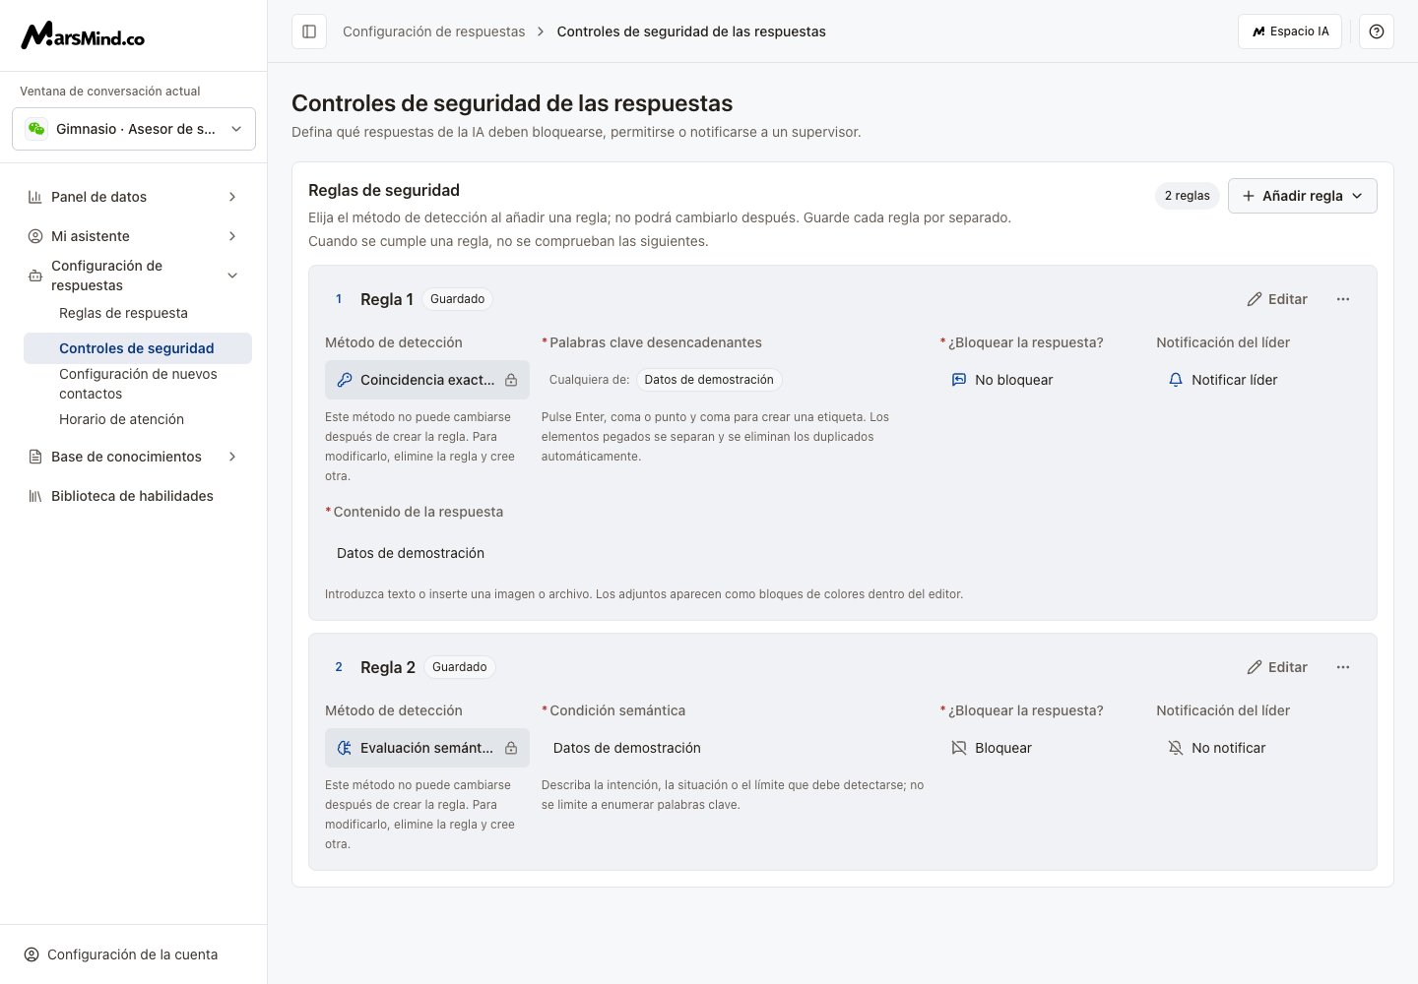This screenshot has height=984, width=1418.
Task: Click the Configuración de la cuenta icon
Action: [x=32, y=954]
